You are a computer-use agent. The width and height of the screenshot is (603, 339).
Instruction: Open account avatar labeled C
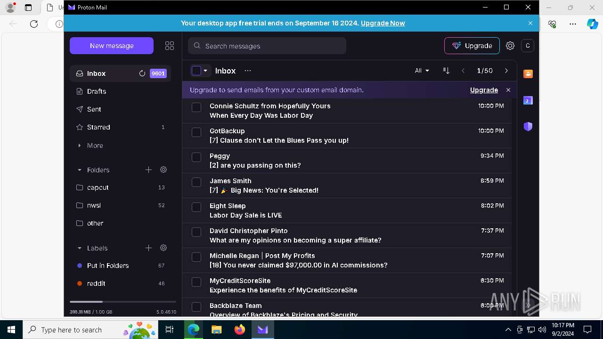[528, 46]
